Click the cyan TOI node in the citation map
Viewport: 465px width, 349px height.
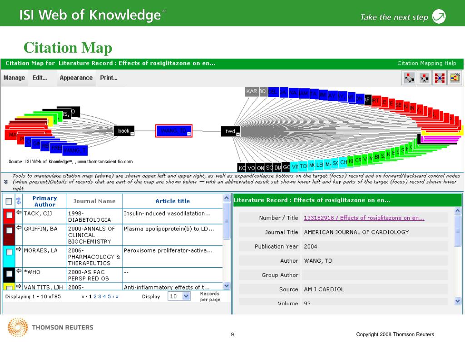coord(303,166)
